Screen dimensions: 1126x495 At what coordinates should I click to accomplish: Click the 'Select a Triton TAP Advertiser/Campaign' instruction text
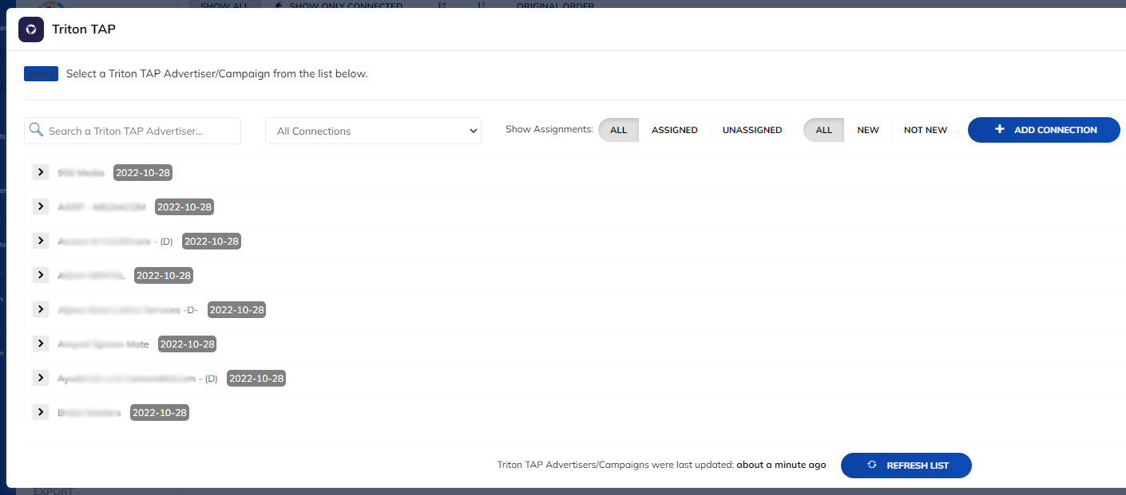coord(216,74)
